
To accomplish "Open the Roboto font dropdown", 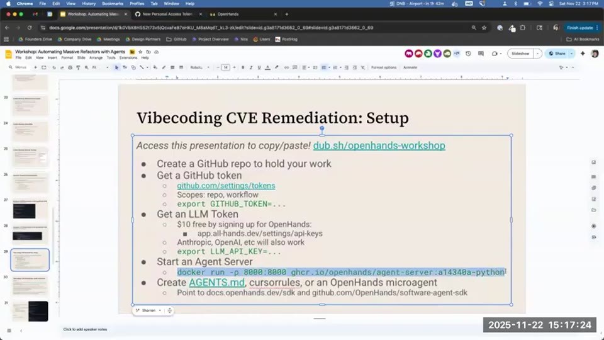I will coord(199,67).
